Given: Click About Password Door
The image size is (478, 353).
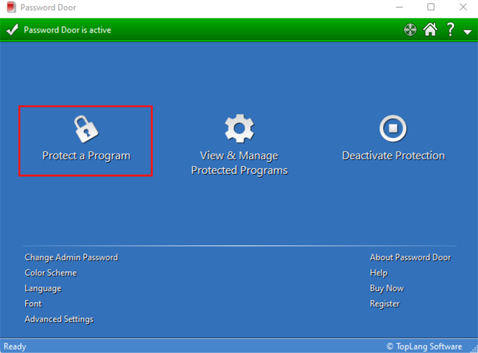Looking at the screenshot, I should (x=410, y=257).
